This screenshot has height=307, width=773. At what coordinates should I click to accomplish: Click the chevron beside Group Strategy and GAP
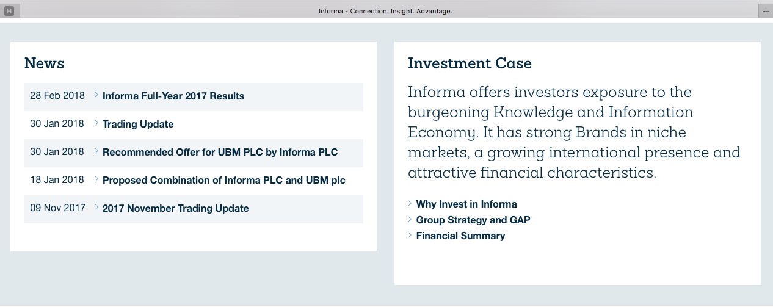click(410, 220)
